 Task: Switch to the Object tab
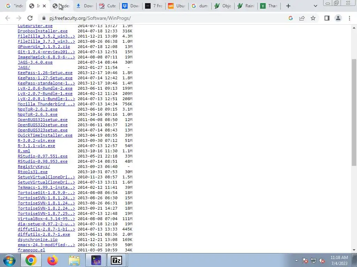pyautogui.click(x=223, y=6)
